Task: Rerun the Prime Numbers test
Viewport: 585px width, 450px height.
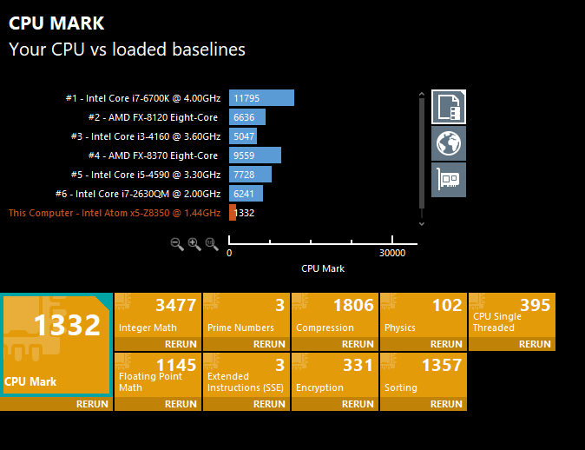Action: click(269, 344)
